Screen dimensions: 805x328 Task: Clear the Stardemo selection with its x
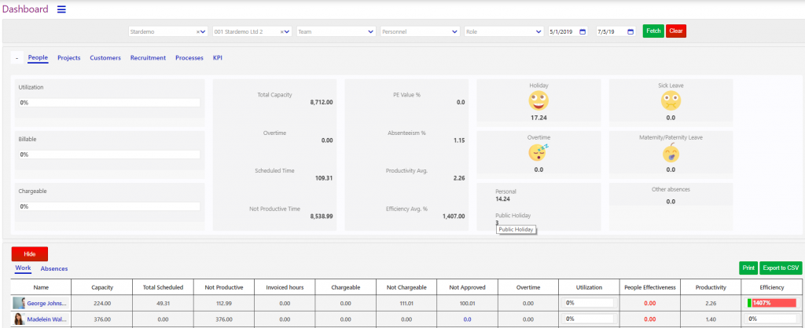(197, 31)
